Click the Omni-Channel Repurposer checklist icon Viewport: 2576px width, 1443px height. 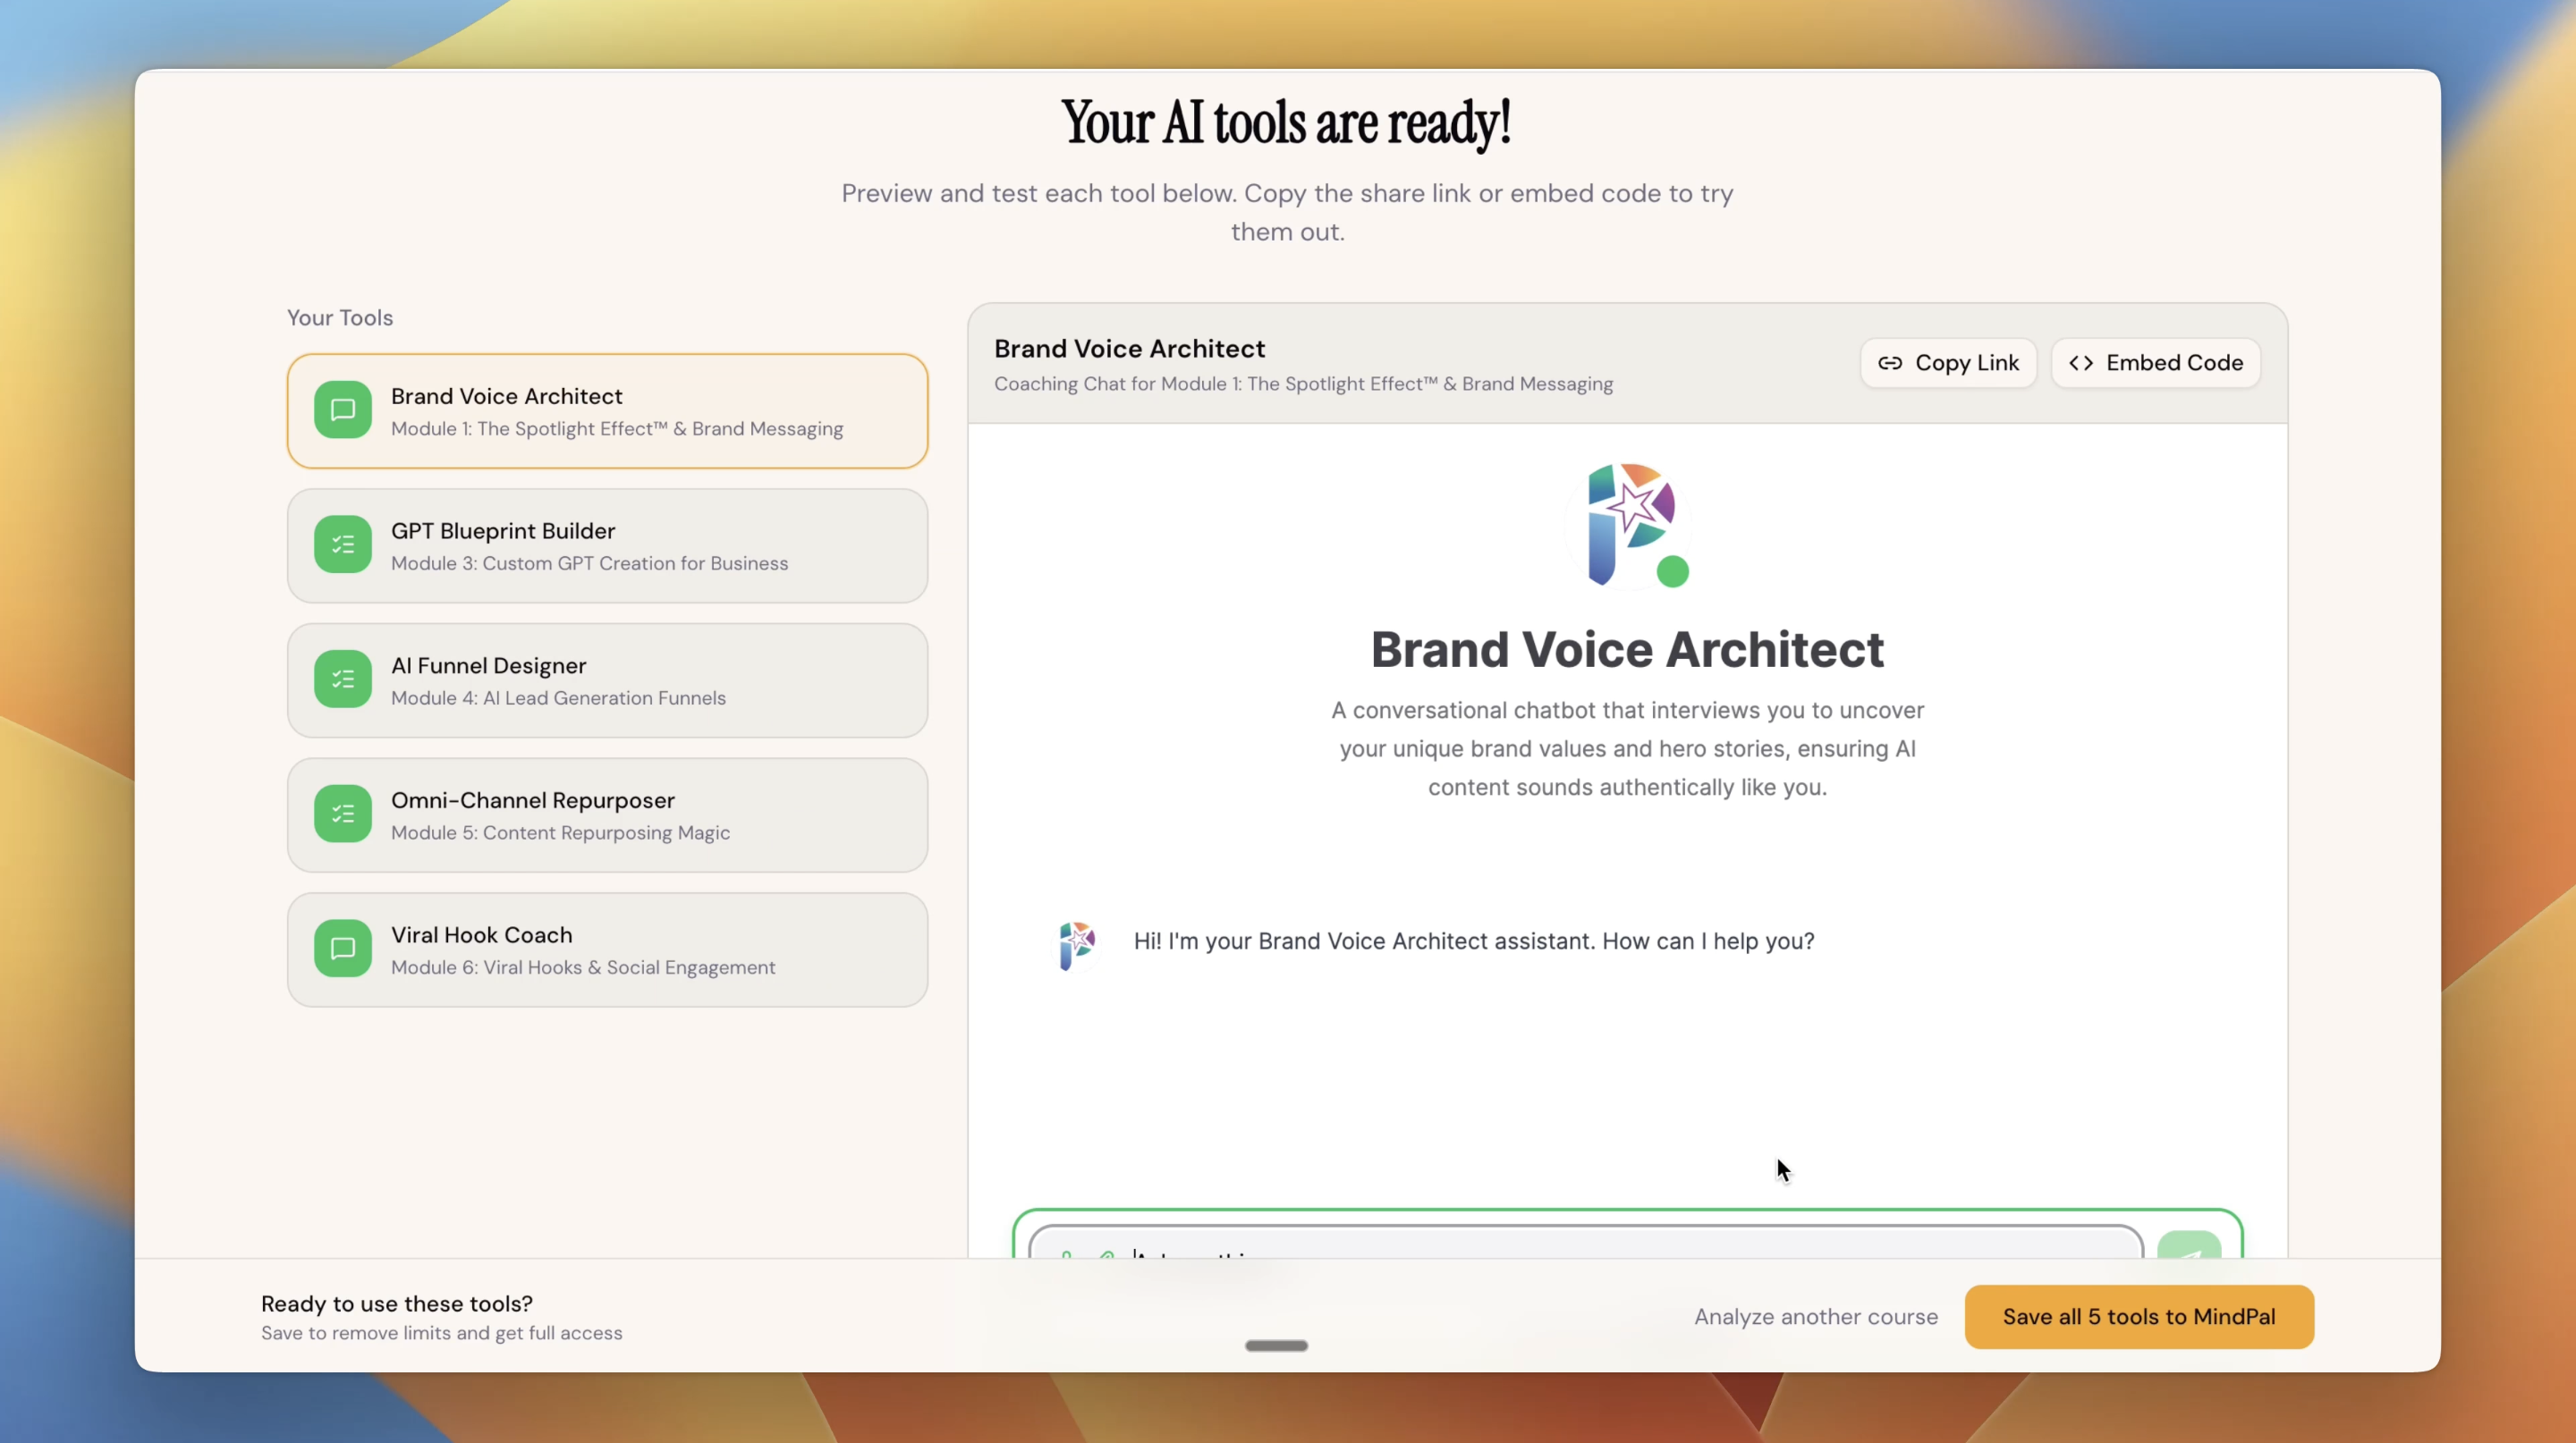pos(342,814)
